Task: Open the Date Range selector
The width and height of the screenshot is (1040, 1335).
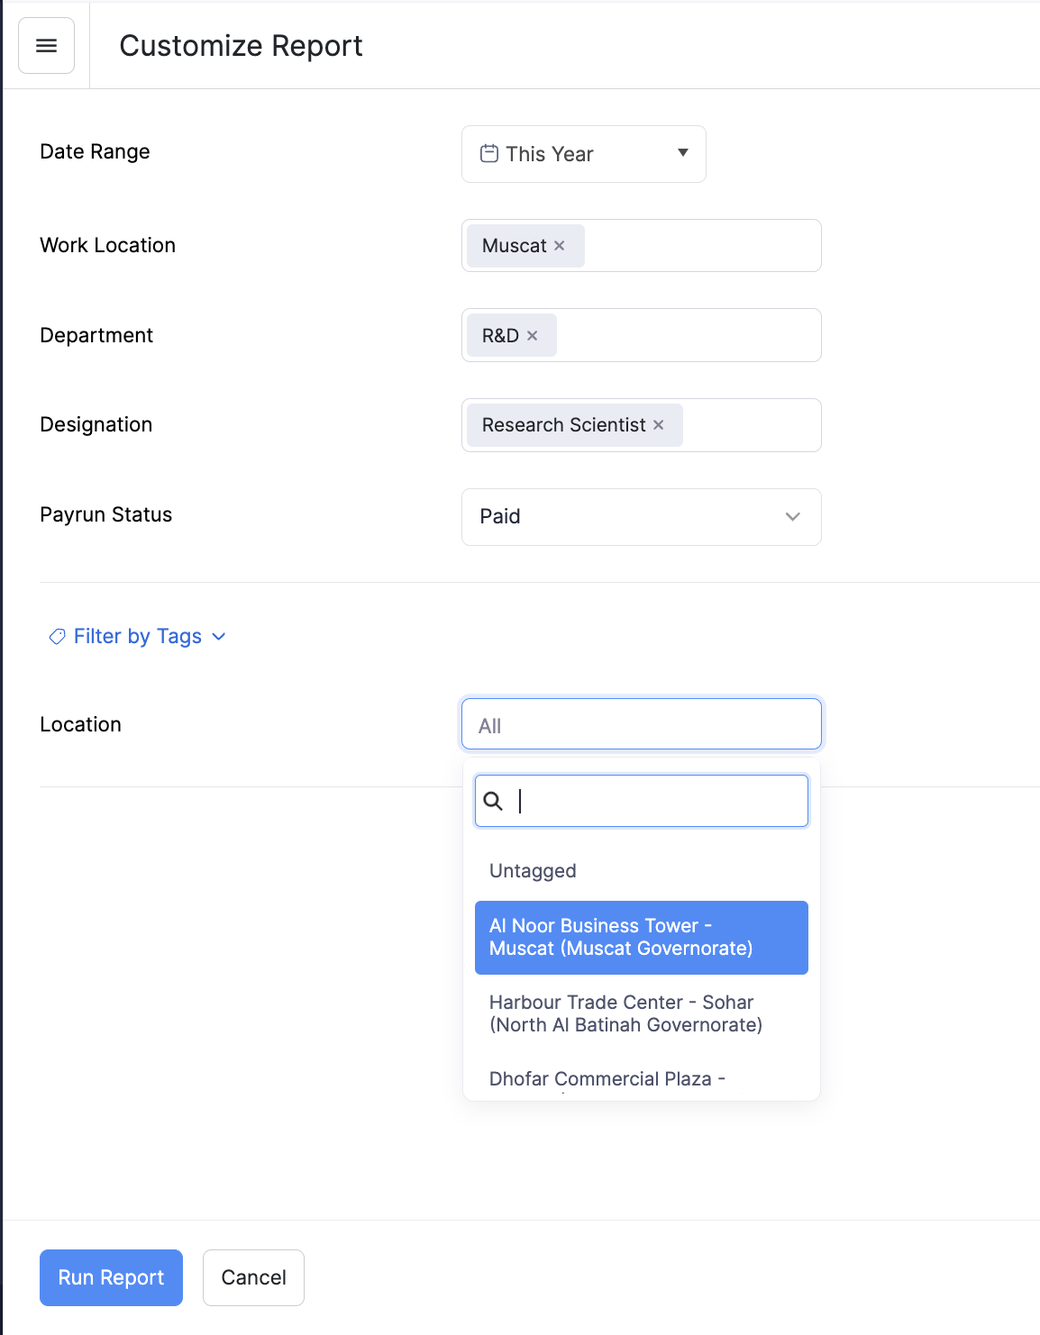Action: point(582,153)
